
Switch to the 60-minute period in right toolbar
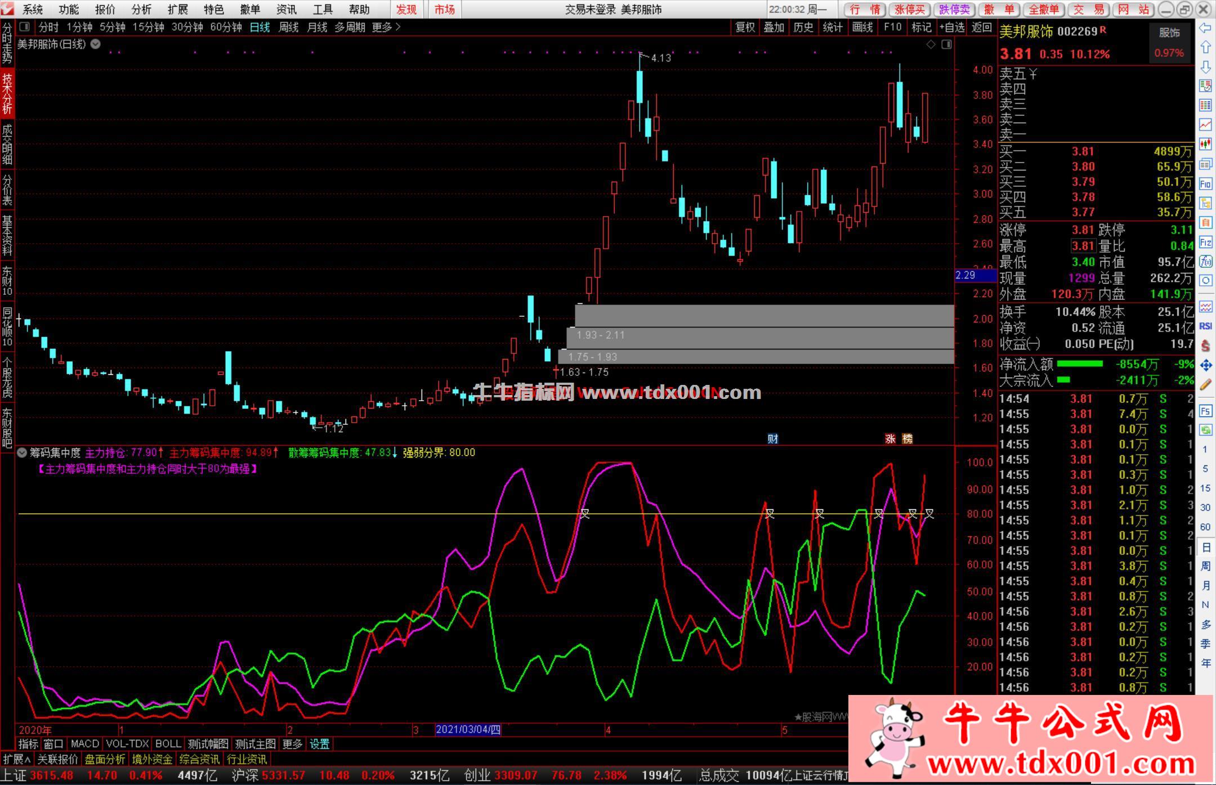[x=1205, y=527]
